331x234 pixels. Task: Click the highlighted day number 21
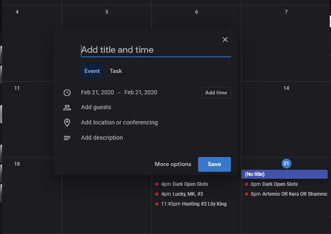(286, 164)
